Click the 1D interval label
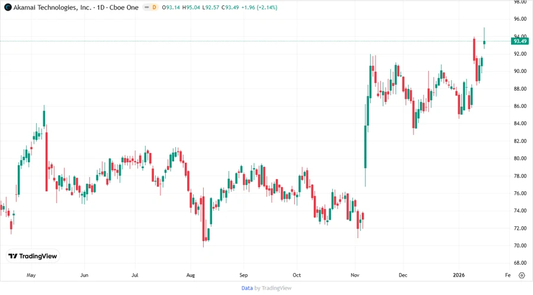The width and height of the screenshot is (533, 295). [x=101, y=8]
